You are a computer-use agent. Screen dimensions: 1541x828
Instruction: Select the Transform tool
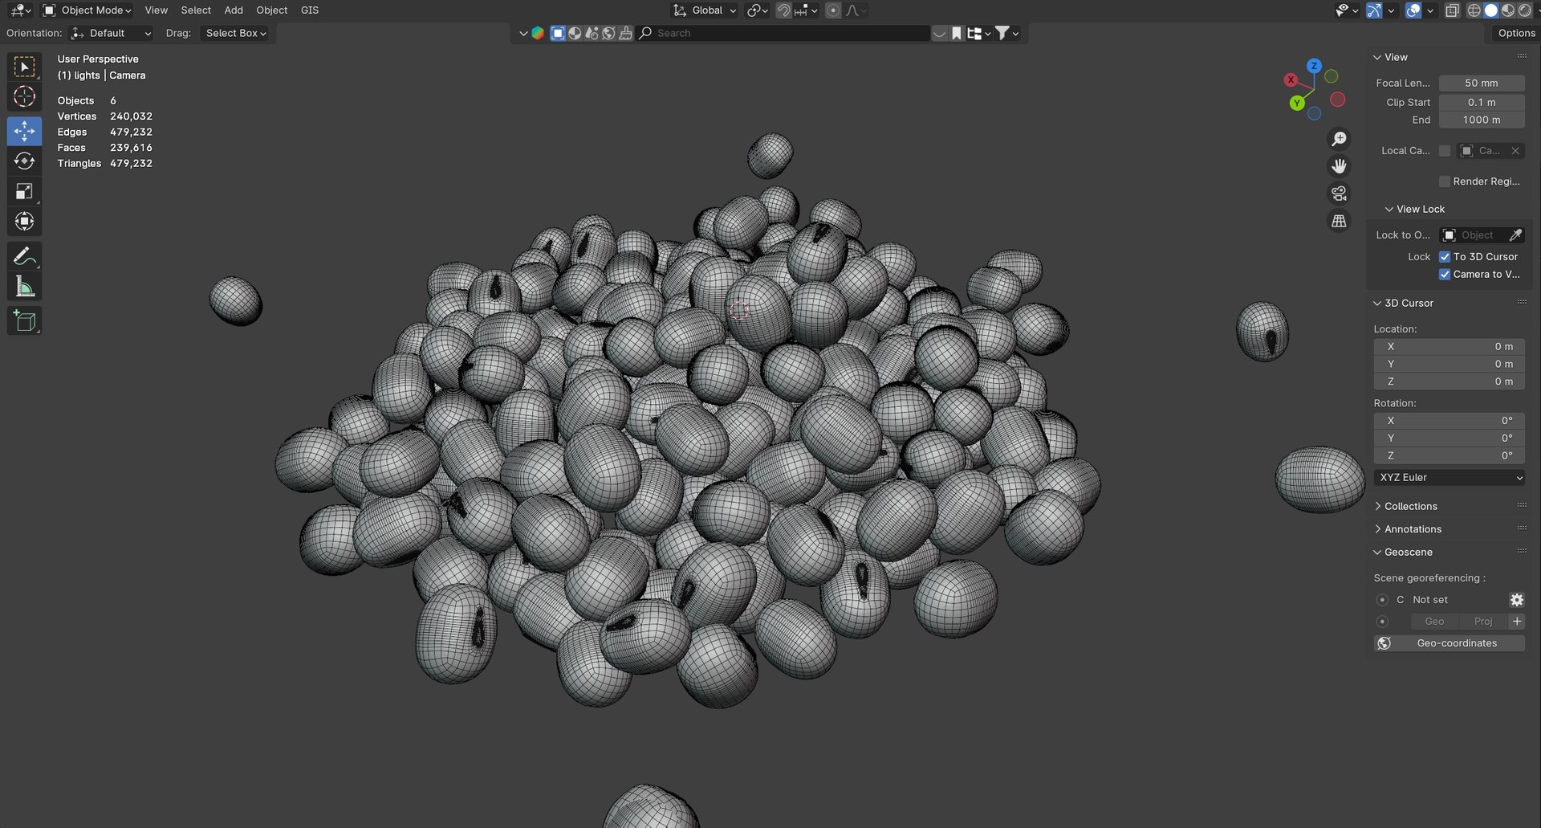(x=24, y=221)
